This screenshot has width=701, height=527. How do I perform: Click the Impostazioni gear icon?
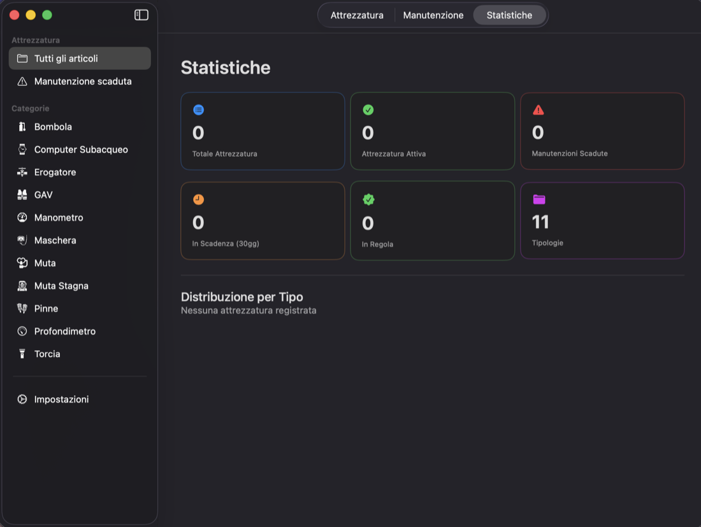[x=22, y=399]
